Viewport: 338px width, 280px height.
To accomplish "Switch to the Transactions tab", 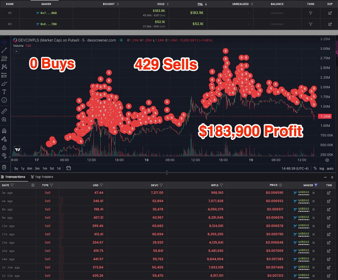I will 13,177.
